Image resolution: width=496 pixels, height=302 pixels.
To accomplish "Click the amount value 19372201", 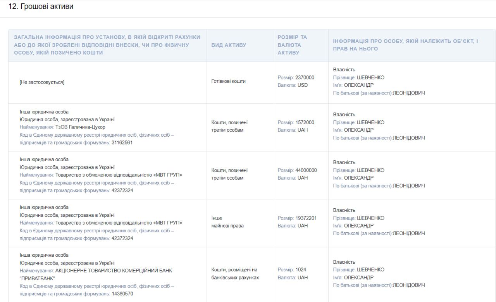I will (x=306, y=218).
